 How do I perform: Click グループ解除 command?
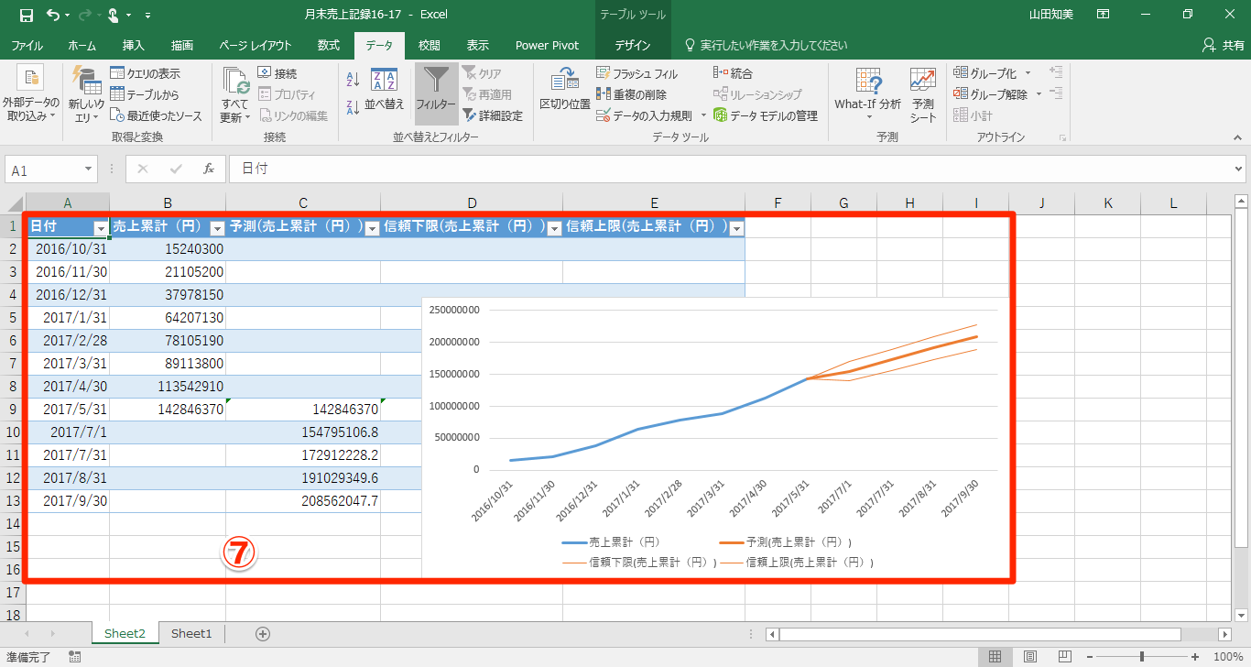(x=991, y=94)
